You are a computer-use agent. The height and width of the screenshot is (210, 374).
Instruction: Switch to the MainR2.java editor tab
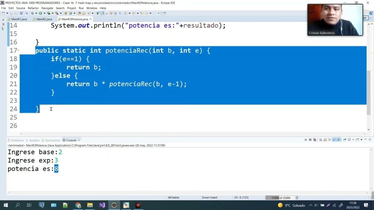[44, 19]
